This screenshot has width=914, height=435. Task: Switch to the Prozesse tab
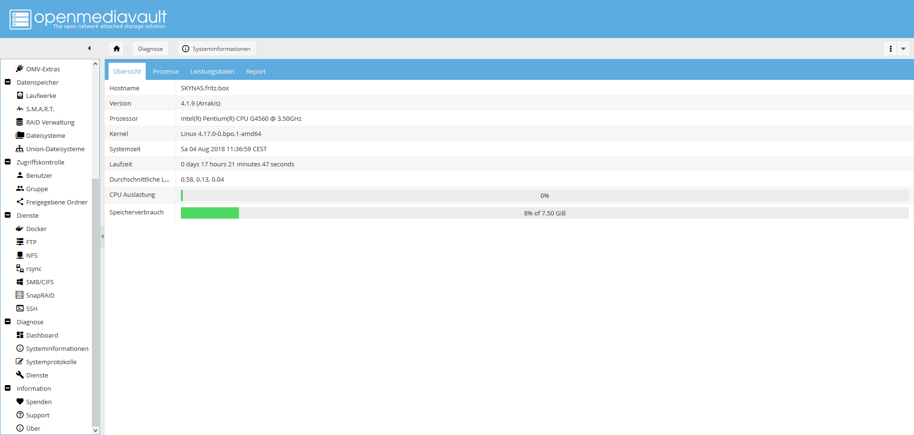[x=166, y=71]
